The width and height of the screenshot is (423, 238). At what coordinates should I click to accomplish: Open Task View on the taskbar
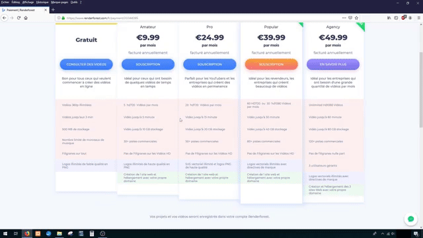coord(16,233)
